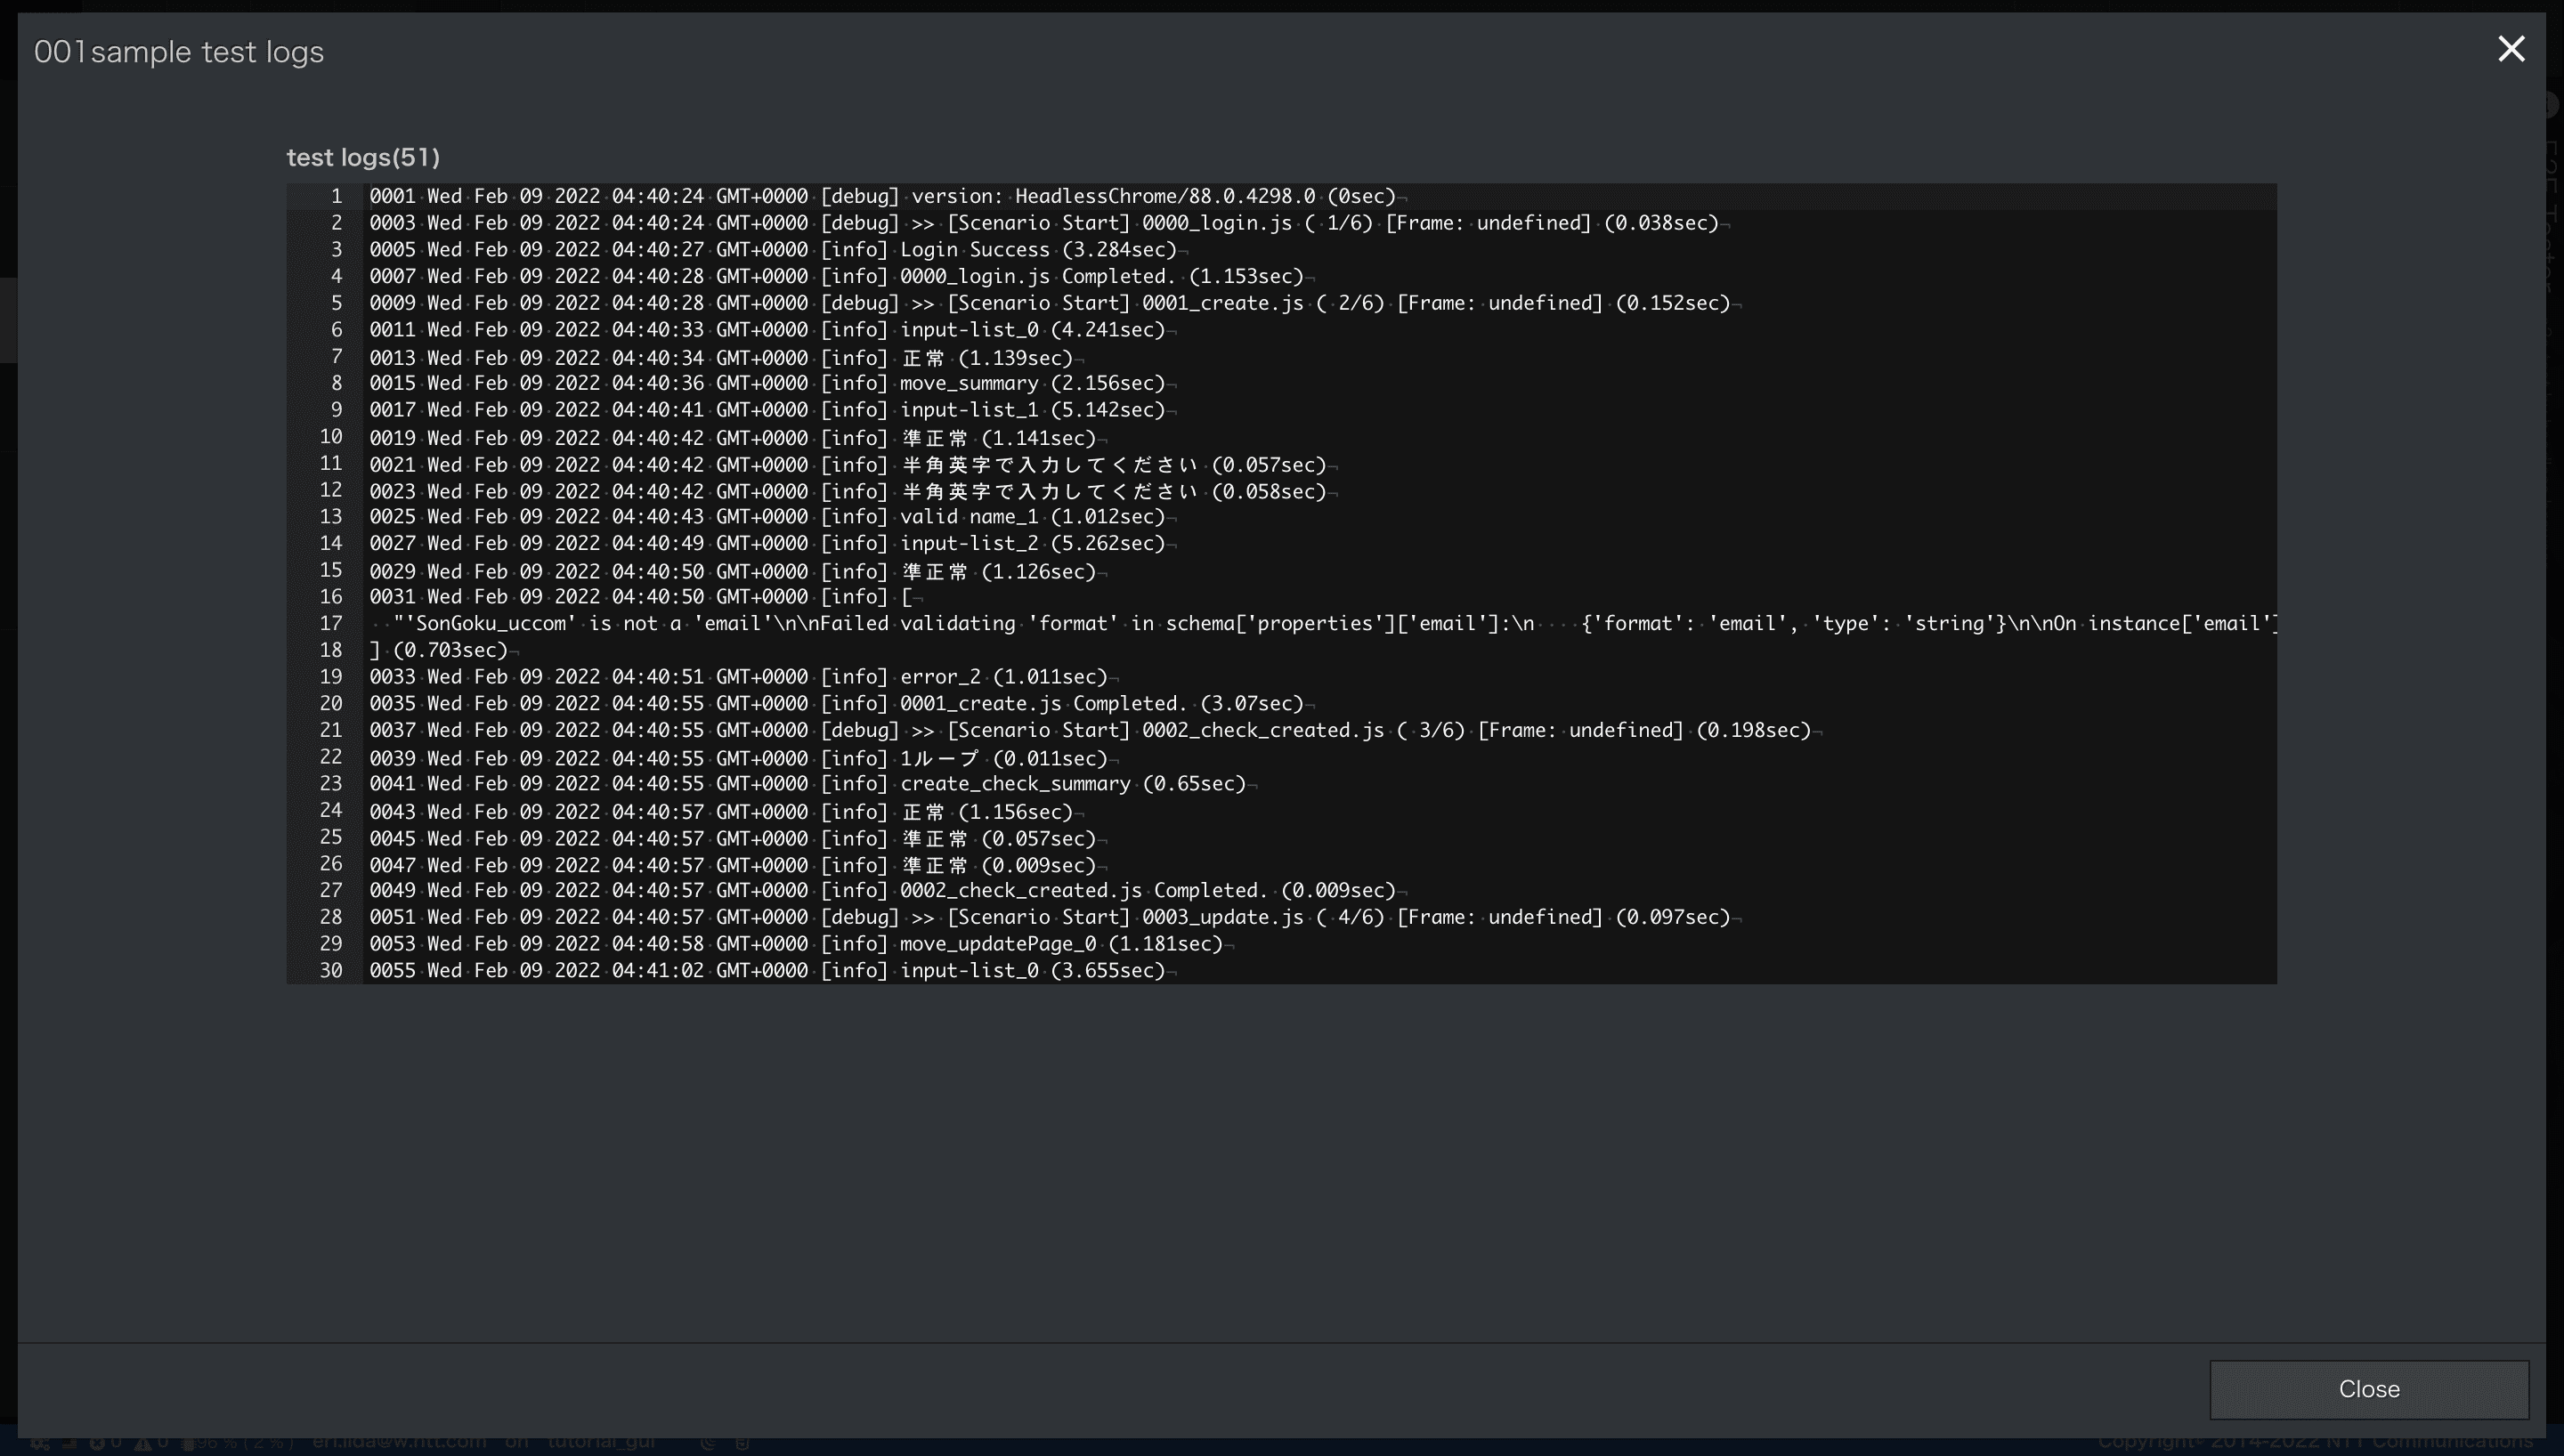This screenshot has height=1456, width=2564.
Task: Select the 0000_login.js Scenario Start line
Action: 1050,223
